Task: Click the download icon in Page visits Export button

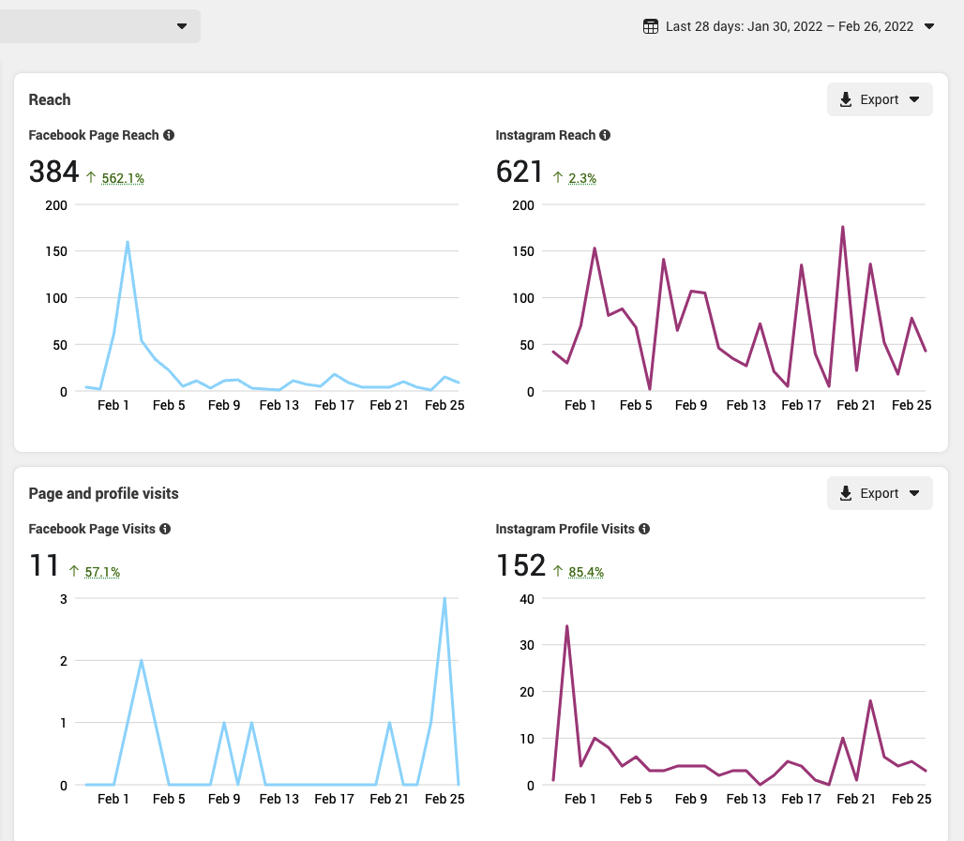Action: pos(848,493)
